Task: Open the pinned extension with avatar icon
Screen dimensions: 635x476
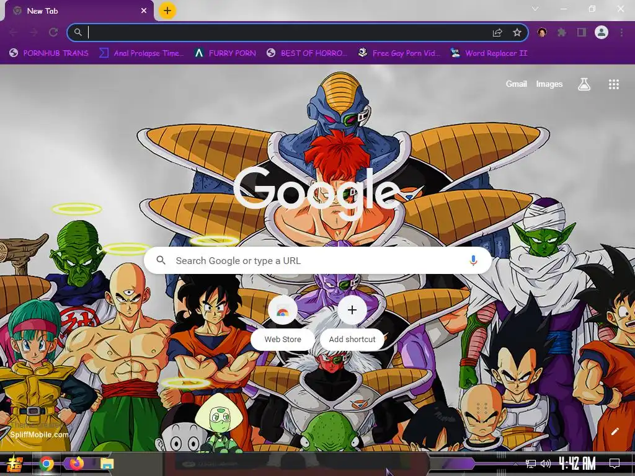Action: [542, 32]
